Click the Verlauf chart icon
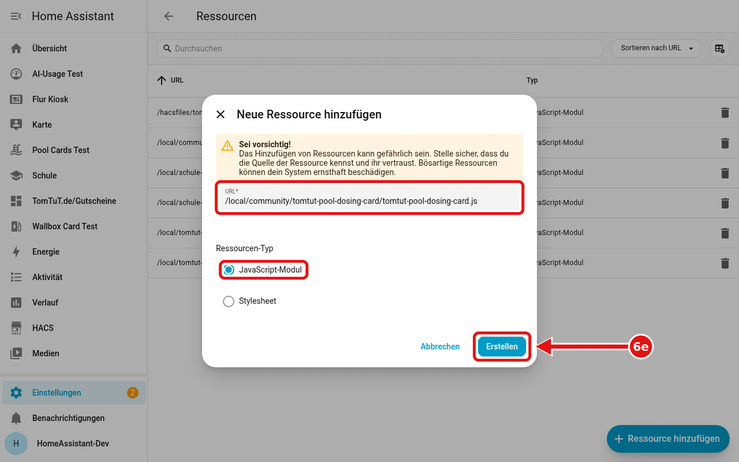 [x=16, y=303]
